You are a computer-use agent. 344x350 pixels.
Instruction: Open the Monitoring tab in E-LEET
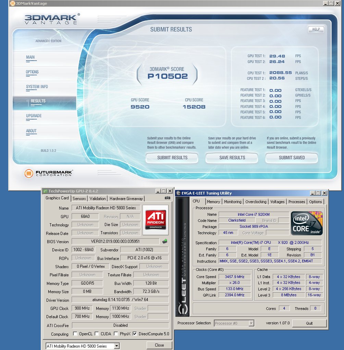tap(233, 202)
